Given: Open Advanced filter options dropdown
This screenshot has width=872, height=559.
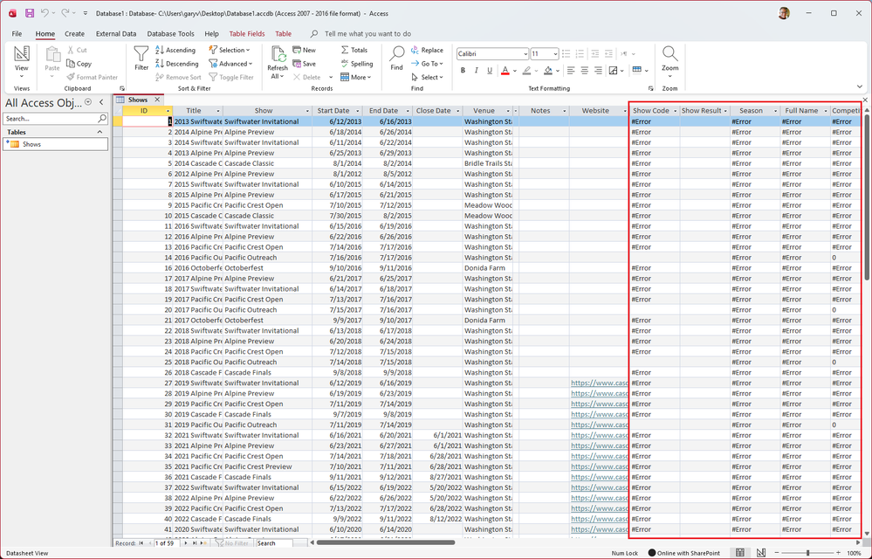Looking at the screenshot, I should click(x=230, y=64).
